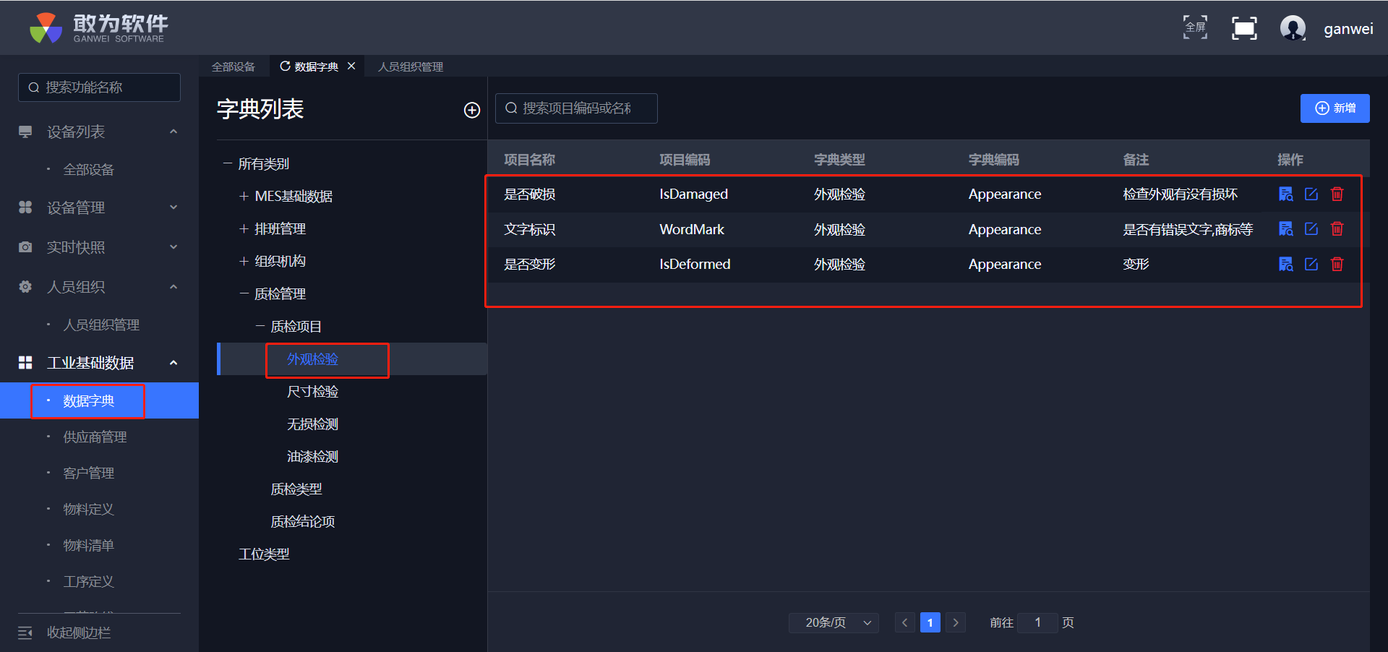Open 客户管理 in the sidebar
1388x652 pixels.
tap(89, 473)
